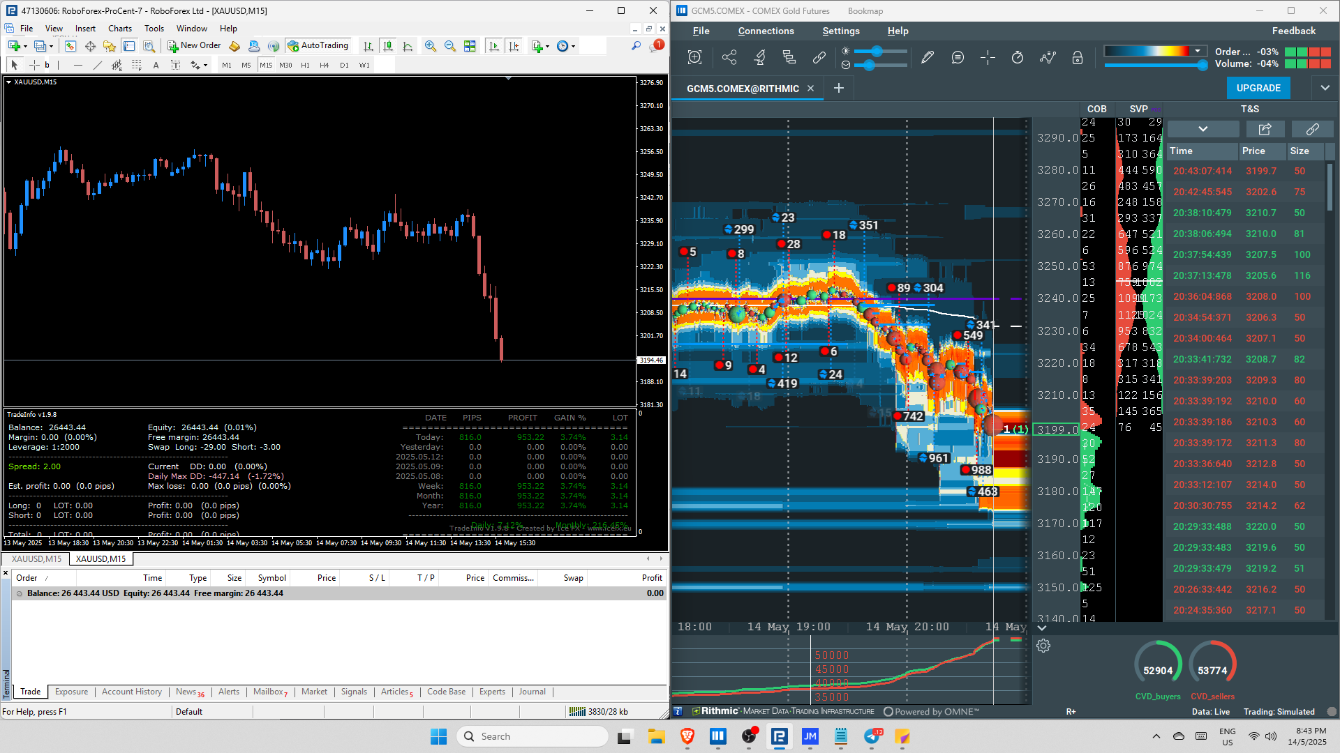Image resolution: width=1340 pixels, height=753 pixels.
Task: Switch timeframe to D1
Action: 344,65
